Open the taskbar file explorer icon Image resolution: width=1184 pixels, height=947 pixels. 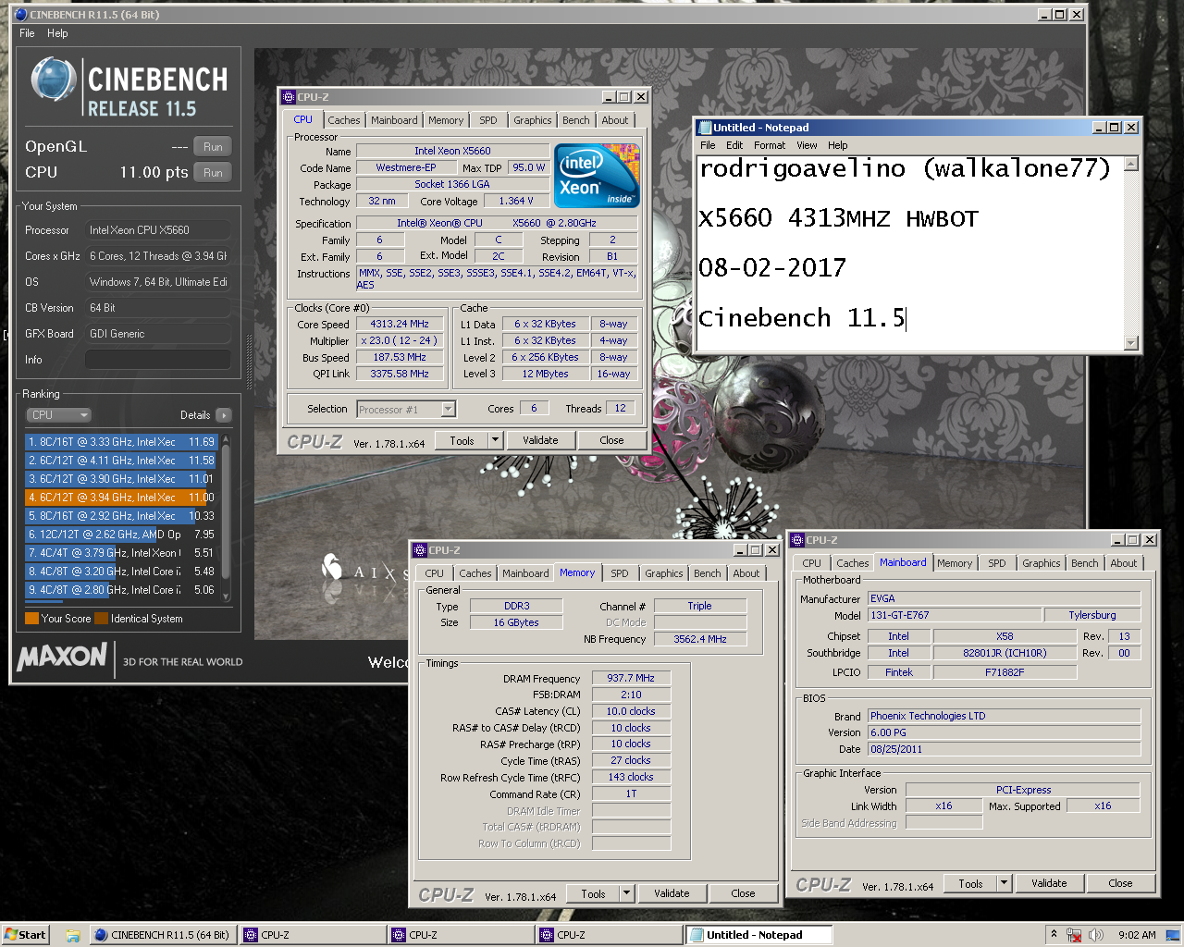point(72,935)
